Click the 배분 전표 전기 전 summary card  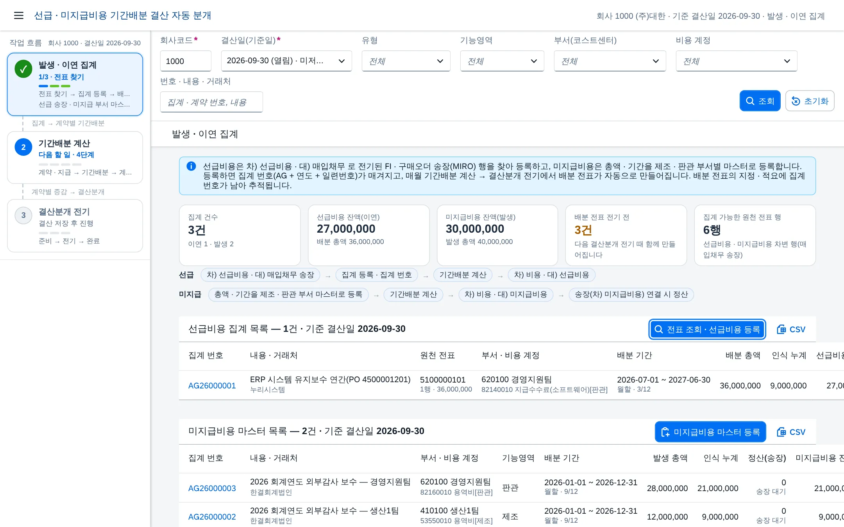point(626,235)
